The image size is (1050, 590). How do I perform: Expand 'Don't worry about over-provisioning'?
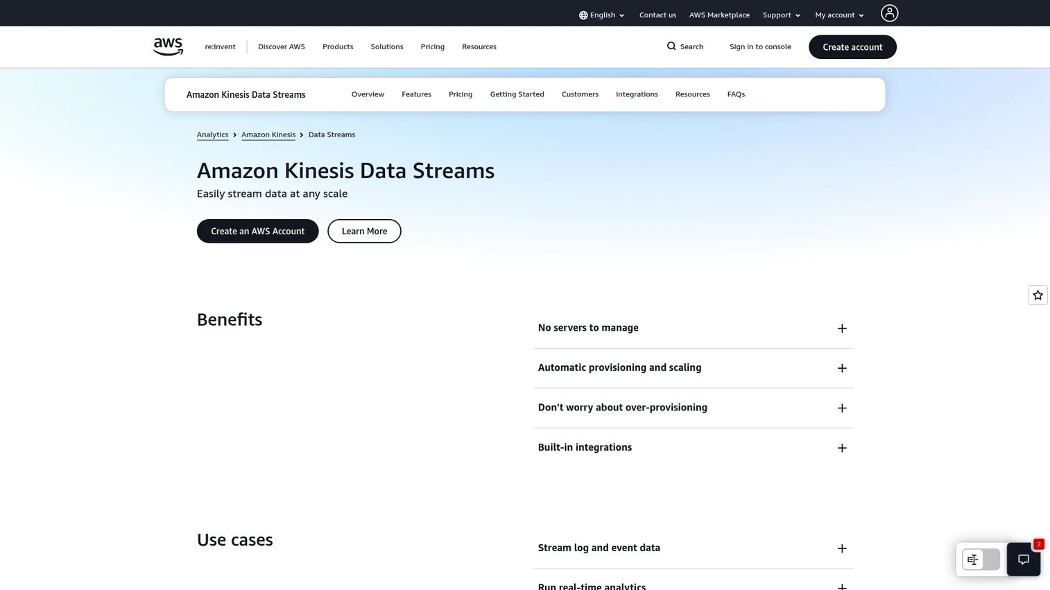click(x=693, y=408)
